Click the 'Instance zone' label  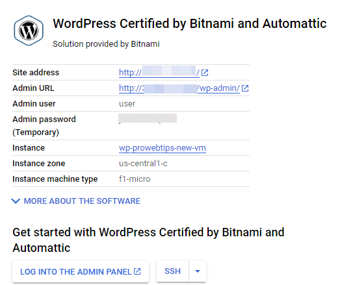39,164
